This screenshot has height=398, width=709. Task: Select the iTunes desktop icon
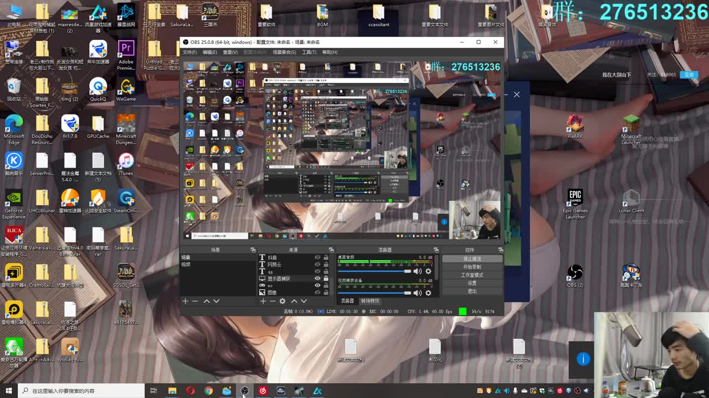tap(126, 164)
